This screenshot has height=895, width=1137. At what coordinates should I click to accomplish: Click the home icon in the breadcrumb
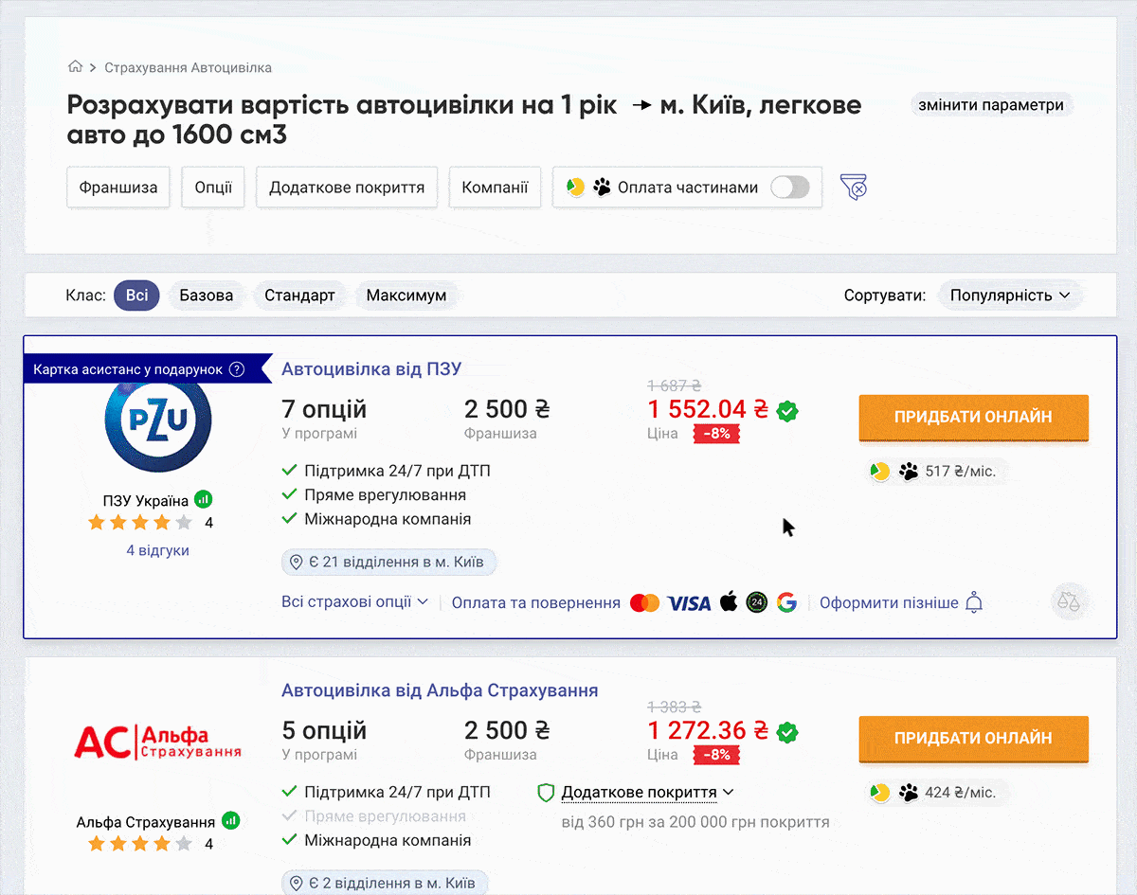[x=75, y=66]
